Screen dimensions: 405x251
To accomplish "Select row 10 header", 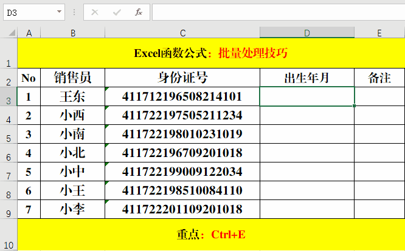I will pos(9,235).
